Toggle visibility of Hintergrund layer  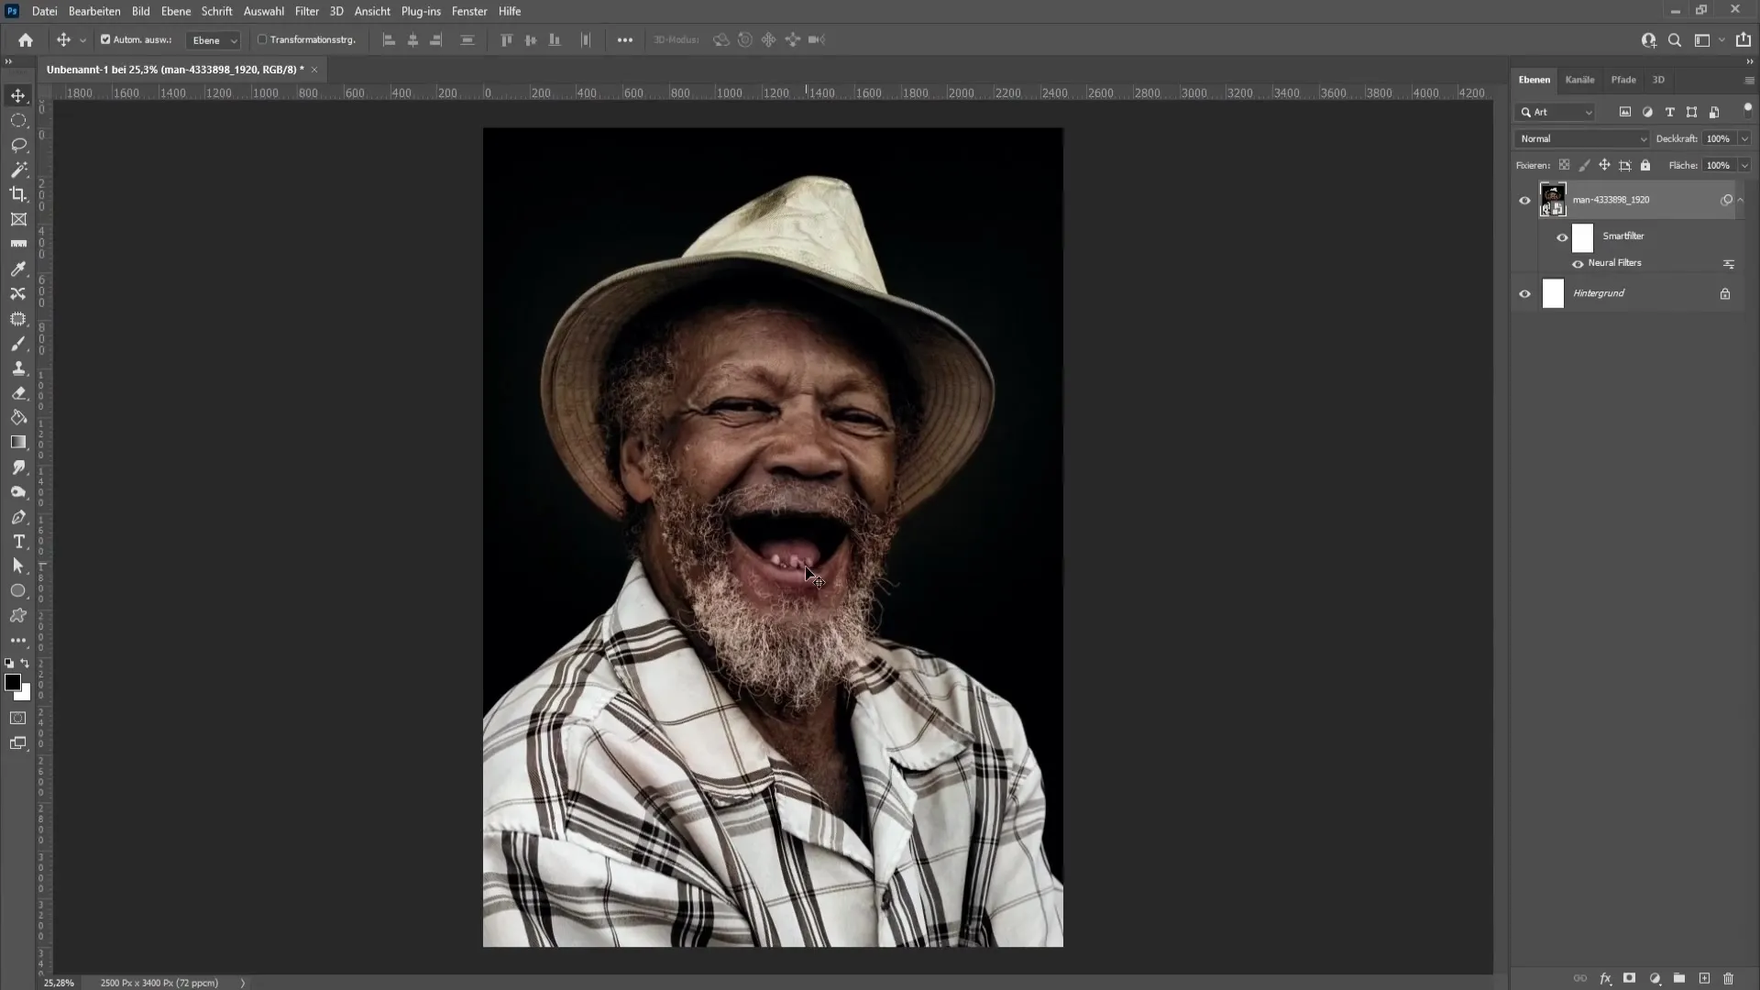click(x=1524, y=292)
